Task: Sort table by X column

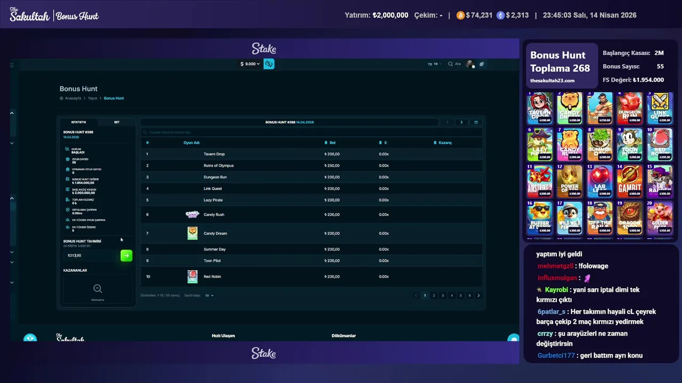Action: pyautogui.click(x=383, y=143)
